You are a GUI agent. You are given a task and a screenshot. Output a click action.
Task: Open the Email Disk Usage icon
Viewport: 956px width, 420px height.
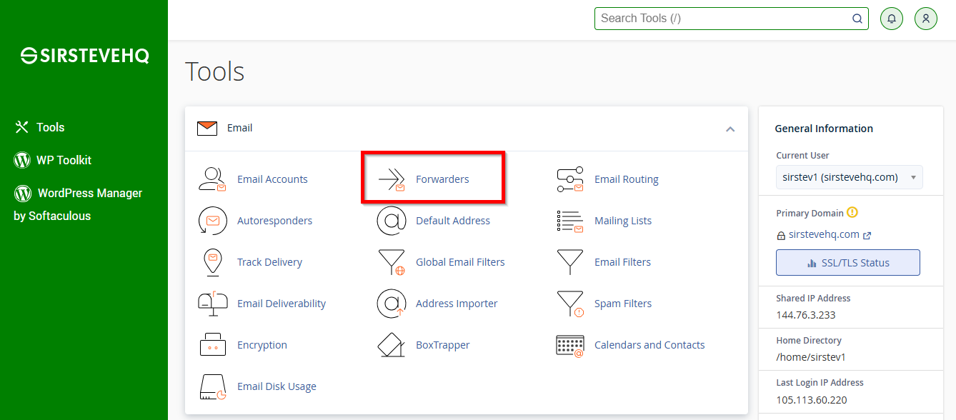point(212,386)
